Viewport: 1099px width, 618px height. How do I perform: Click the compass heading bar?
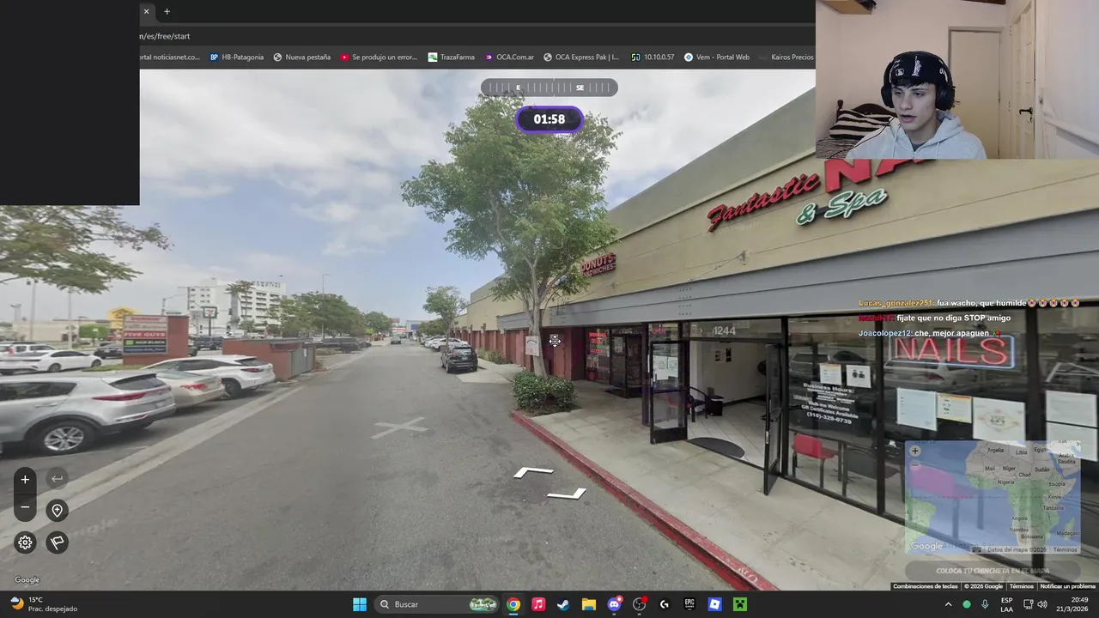[x=549, y=88]
